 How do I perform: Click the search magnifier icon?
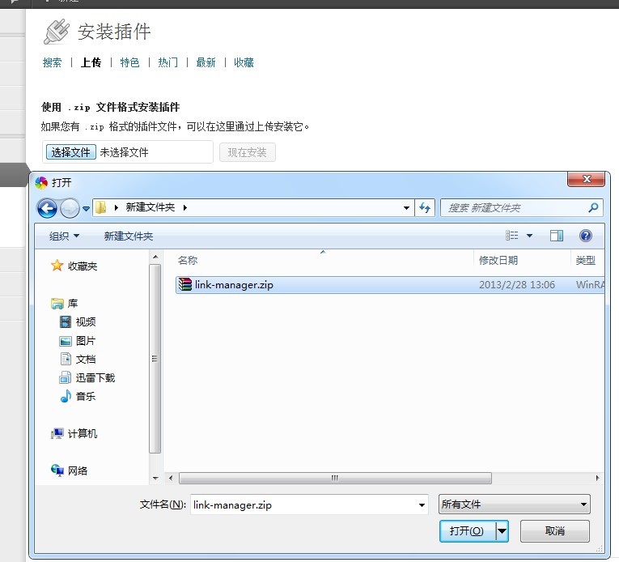click(594, 208)
